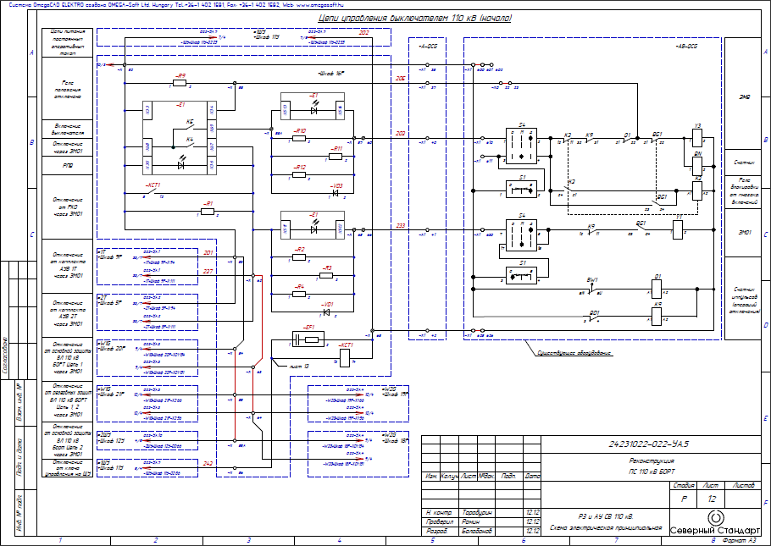Click the -EF1 filter component symbol
771x546 pixels.
click(308, 339)
